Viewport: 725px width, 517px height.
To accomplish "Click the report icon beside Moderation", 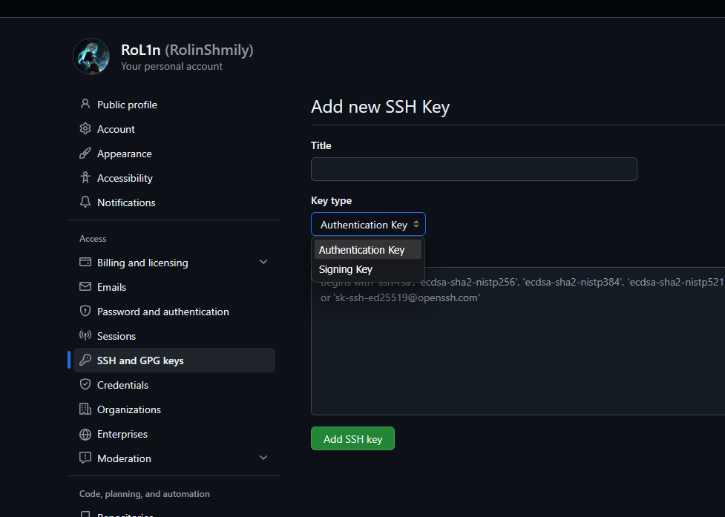I will point(85,458).
